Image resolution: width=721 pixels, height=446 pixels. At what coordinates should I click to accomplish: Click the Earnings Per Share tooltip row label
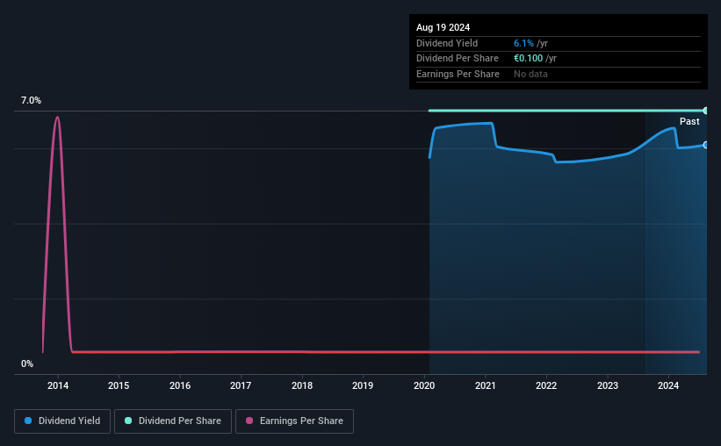coord(458,74)
